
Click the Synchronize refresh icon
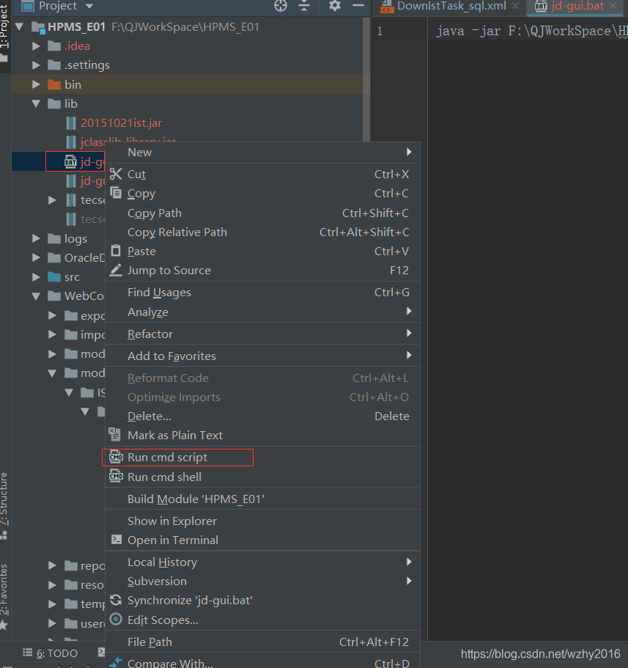(116, 601)
